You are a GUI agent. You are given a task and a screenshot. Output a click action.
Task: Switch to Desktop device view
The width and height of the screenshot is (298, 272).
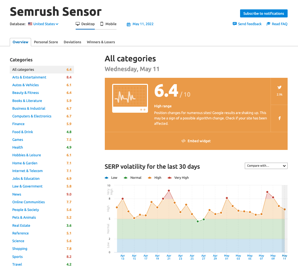85,24
